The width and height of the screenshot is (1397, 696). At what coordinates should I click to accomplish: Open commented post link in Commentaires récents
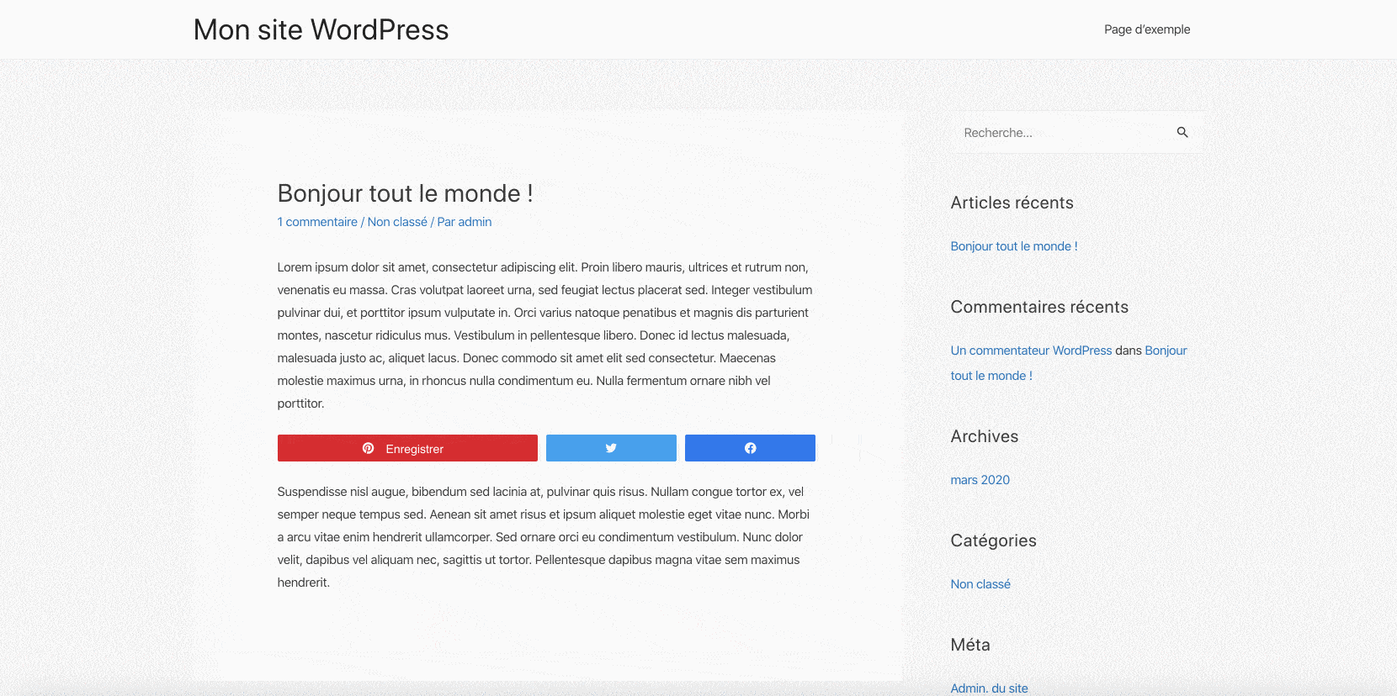click(991, 376)
